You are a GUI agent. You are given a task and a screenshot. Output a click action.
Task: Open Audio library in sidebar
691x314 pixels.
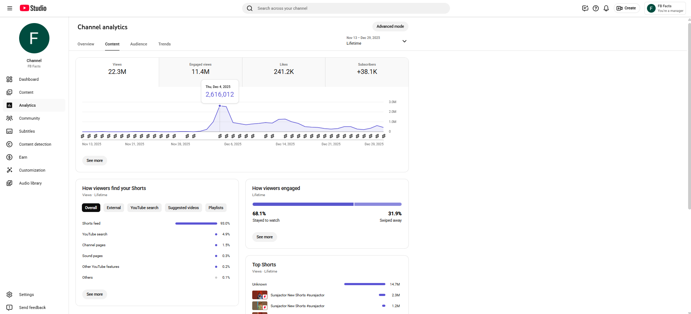[x=30, y=183]
